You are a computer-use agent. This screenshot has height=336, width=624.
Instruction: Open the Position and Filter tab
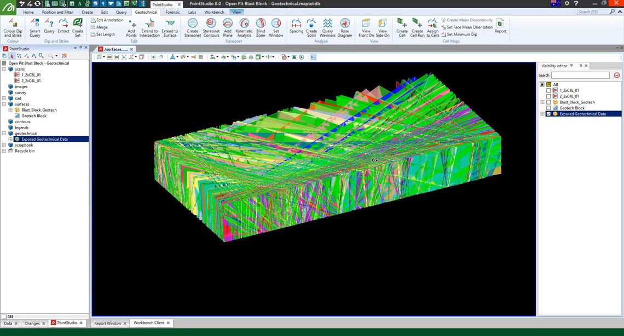click(x=57, y=13)
